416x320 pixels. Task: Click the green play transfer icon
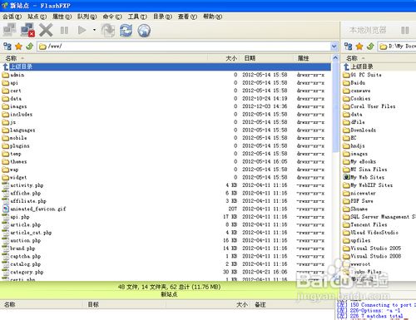[82, 30]
